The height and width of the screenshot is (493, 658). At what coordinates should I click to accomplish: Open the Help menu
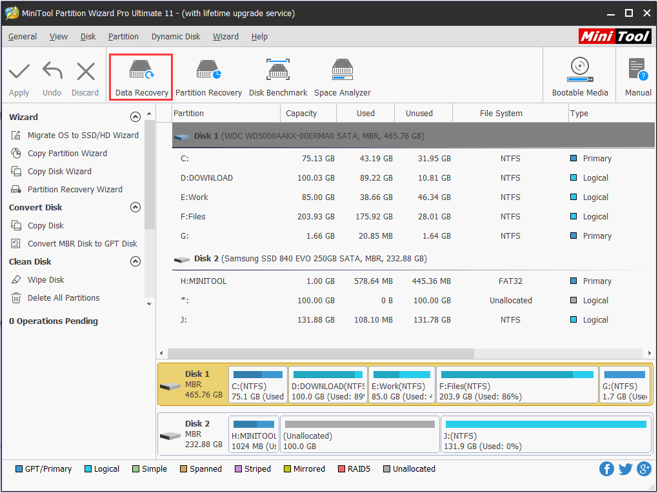click(x=259, y=37)
